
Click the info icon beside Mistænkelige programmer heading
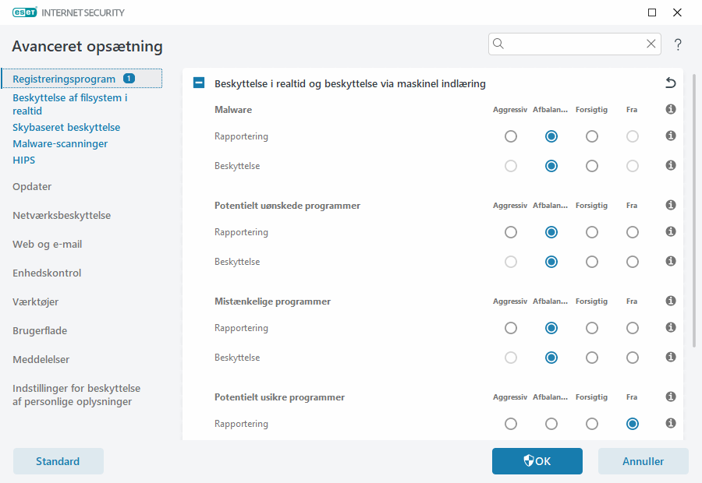coord(670,301)
